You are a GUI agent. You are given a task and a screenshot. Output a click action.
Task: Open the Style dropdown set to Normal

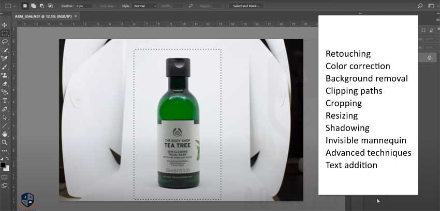[144, 6]
